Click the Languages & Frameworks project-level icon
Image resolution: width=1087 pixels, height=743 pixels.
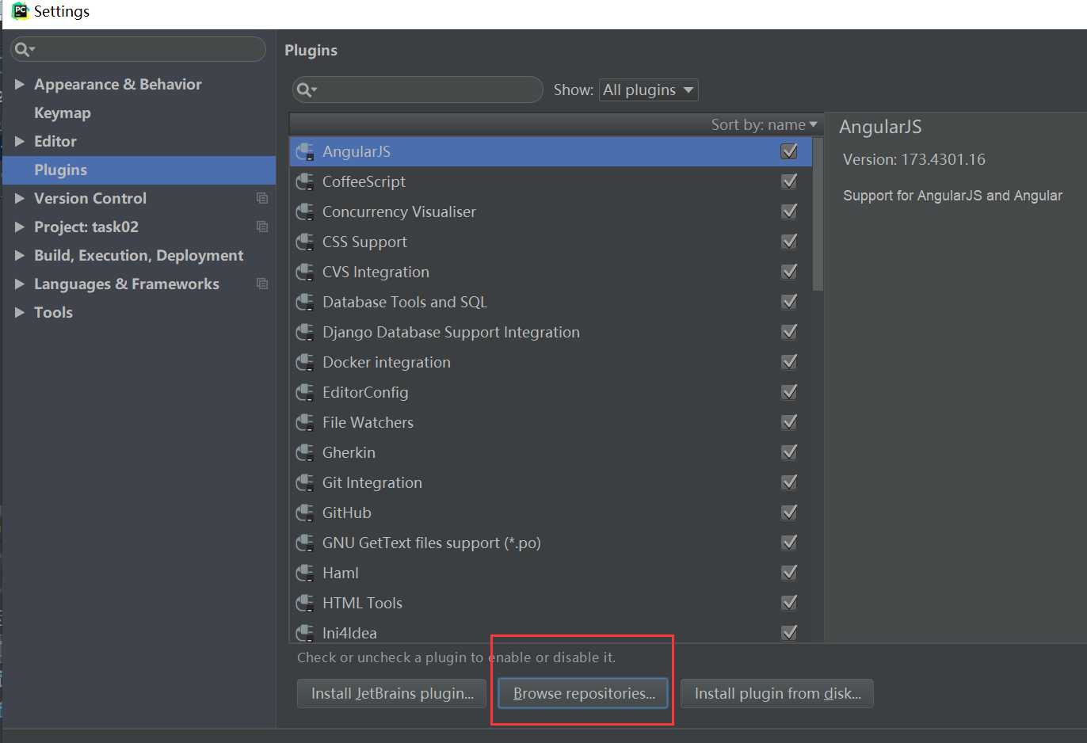(x=262, y=284)
